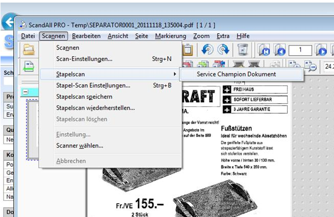This screenshot has width=334, height=217.
Task: Choose Stapelscan wiederherstellen...
Action: coord(111,108)
